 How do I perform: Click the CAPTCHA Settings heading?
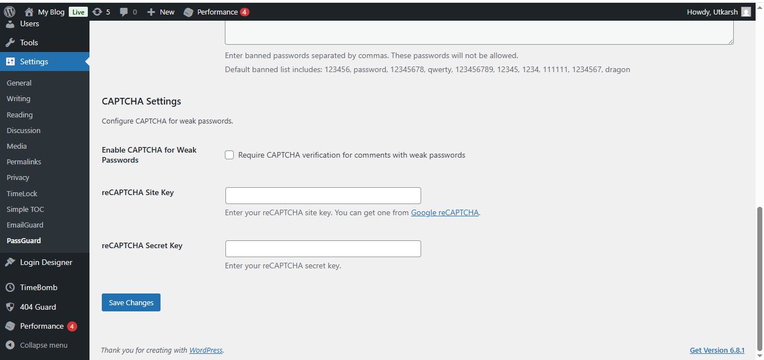point(142,101)
